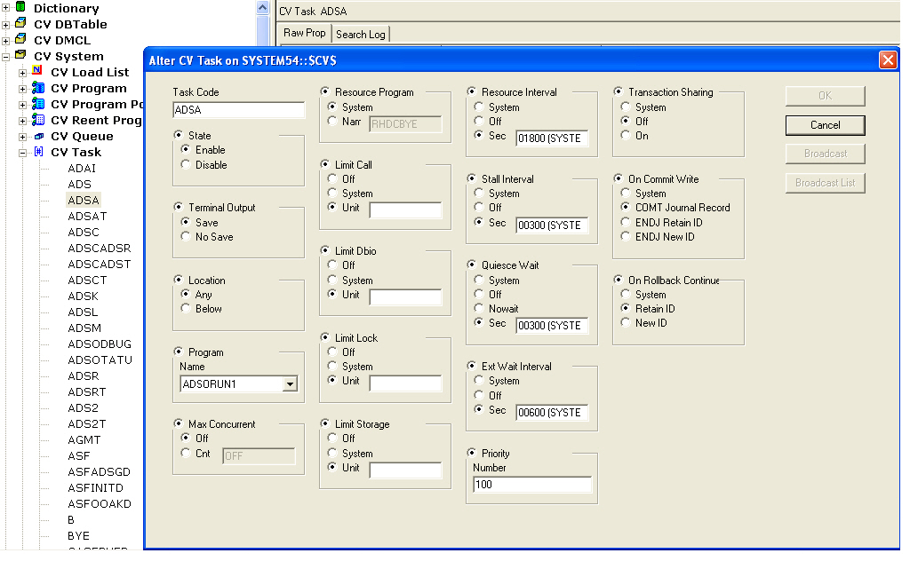Click the Resource Interval Sec field

point(552,138)
